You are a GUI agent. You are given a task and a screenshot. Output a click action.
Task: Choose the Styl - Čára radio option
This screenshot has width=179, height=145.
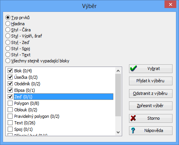(x=8, y=30)
